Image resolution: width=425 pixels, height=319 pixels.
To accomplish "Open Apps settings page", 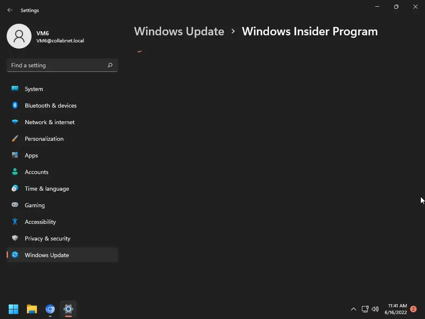I will 62,155.
